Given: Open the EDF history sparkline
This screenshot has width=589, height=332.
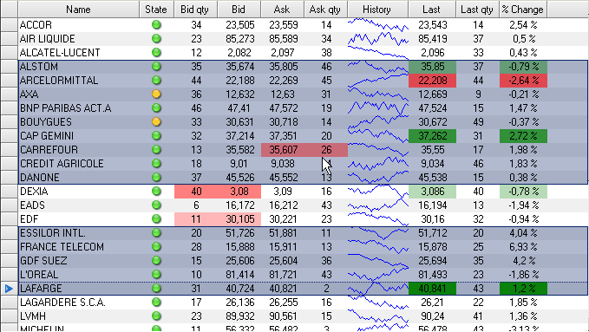Looking at the screenshot, I should pyautogui.click(x=378, y=219).
